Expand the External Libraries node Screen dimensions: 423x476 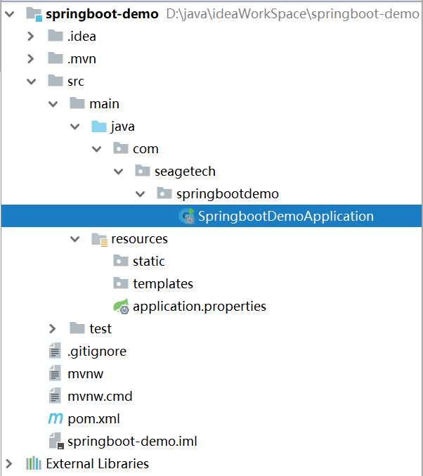(x=9, y=463)
